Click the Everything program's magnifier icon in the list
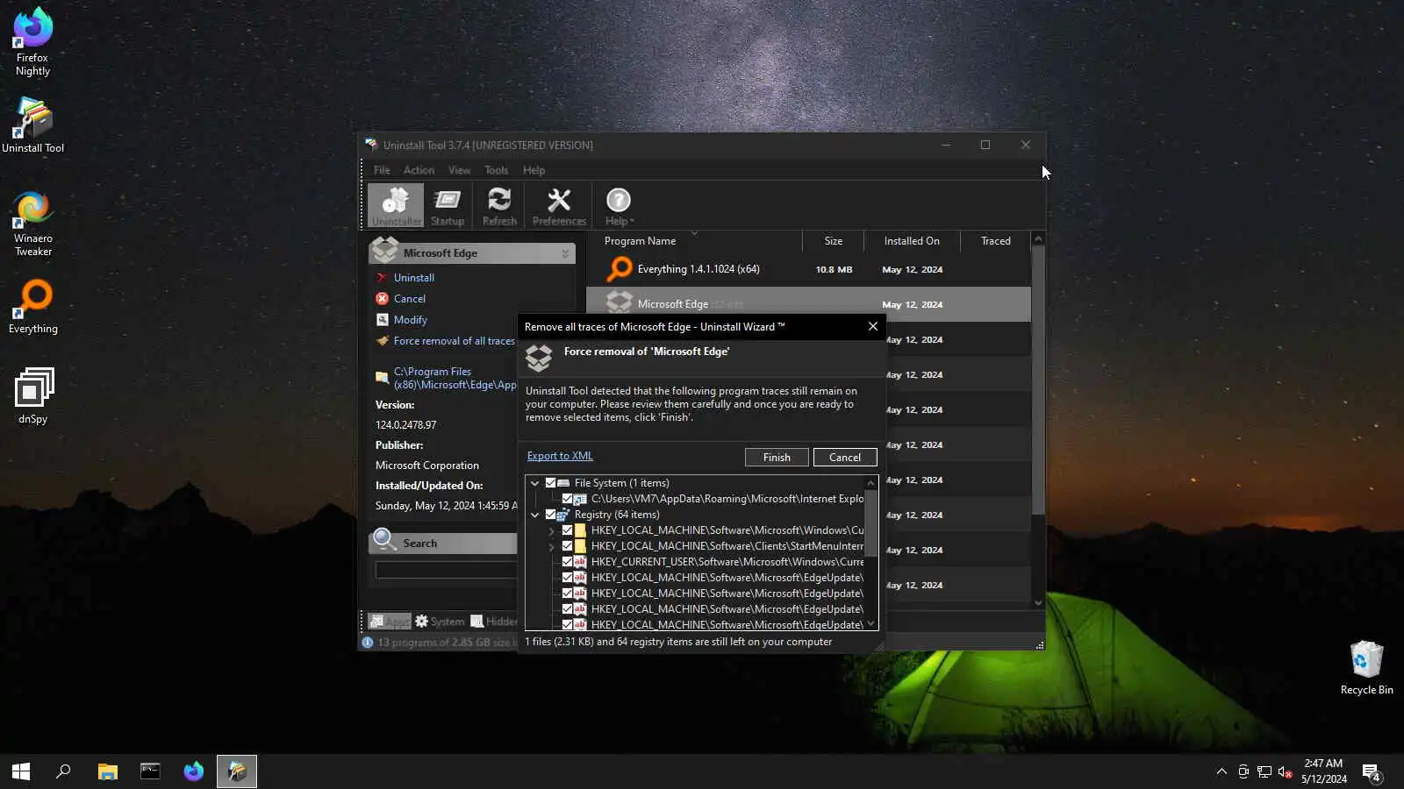Screen dimensions: 1404x789 (x=620, y=269)
